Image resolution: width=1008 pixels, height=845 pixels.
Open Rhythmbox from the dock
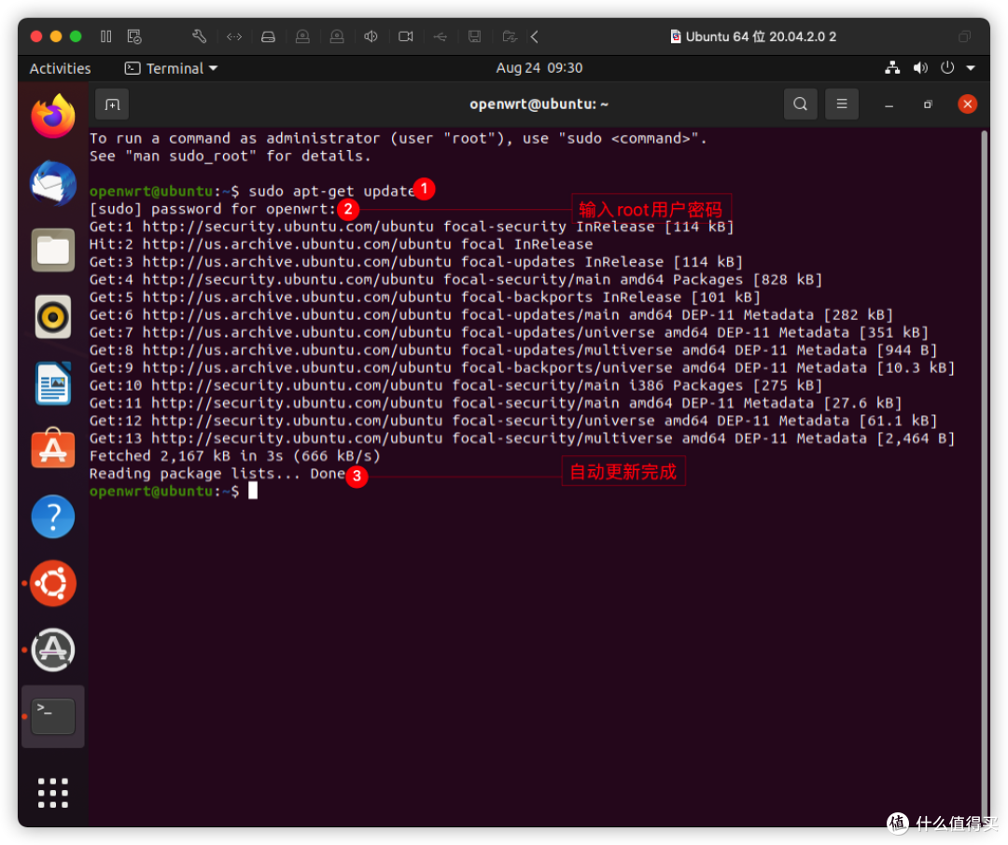[x=53, y=317]
